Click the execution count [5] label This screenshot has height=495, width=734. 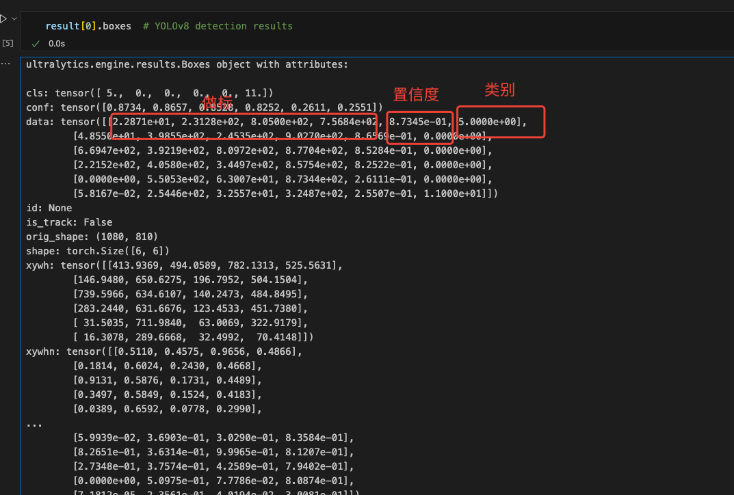[x=8, y=43]
